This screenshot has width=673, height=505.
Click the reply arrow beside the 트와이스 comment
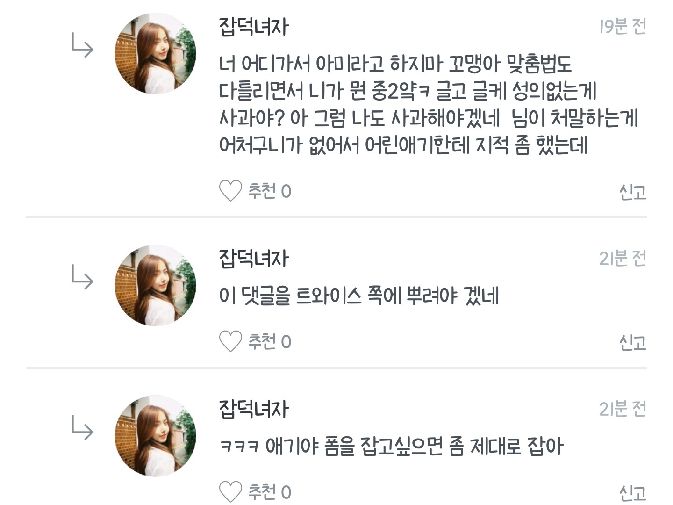click(82, 277)
